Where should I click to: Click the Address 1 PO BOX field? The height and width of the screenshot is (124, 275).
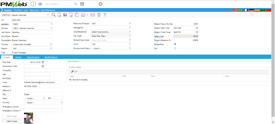tap(43, 86)
